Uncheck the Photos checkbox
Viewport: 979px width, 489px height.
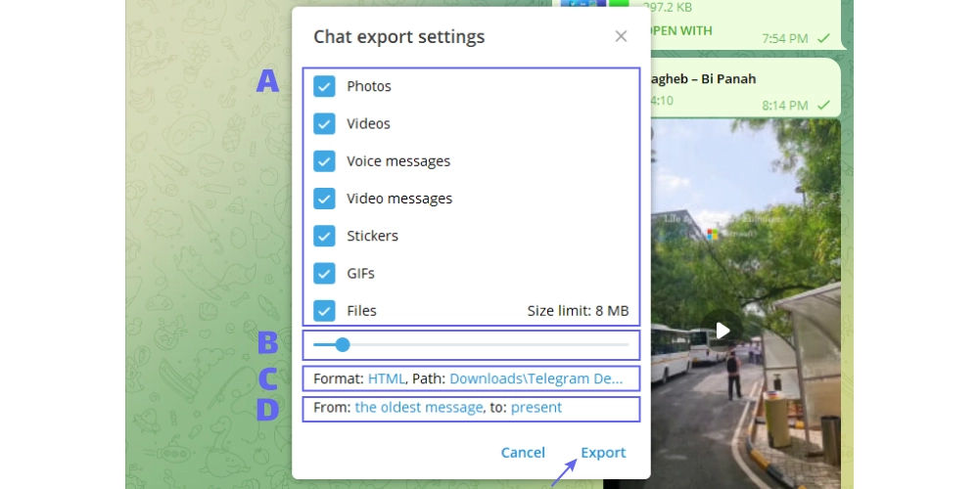325,86
